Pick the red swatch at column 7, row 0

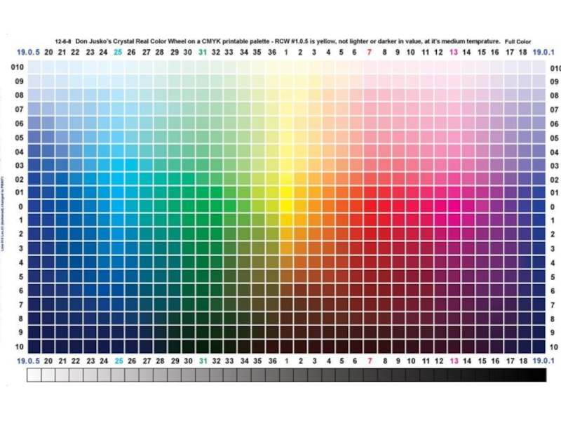point(370,206)
